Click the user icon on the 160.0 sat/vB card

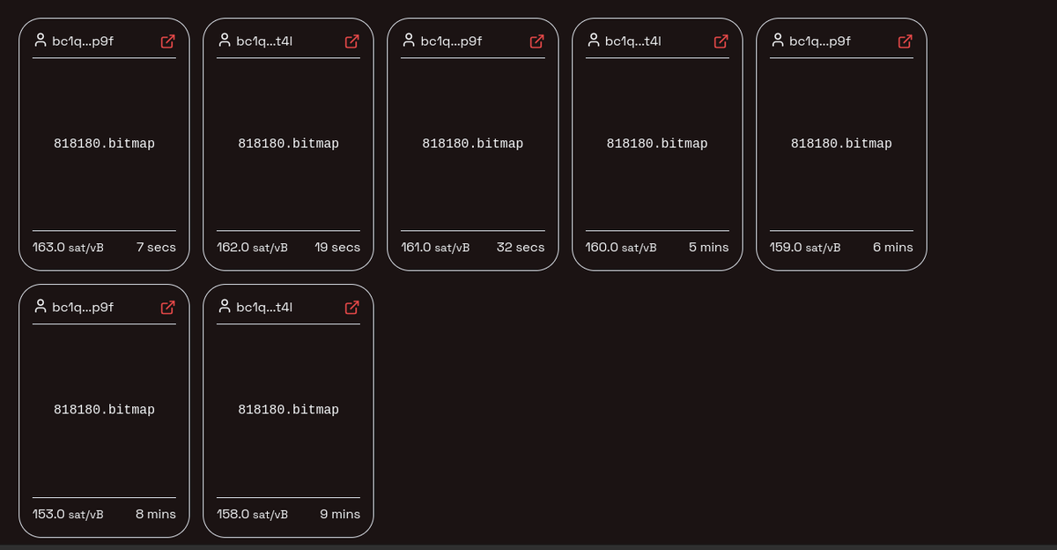click(593, 41)
